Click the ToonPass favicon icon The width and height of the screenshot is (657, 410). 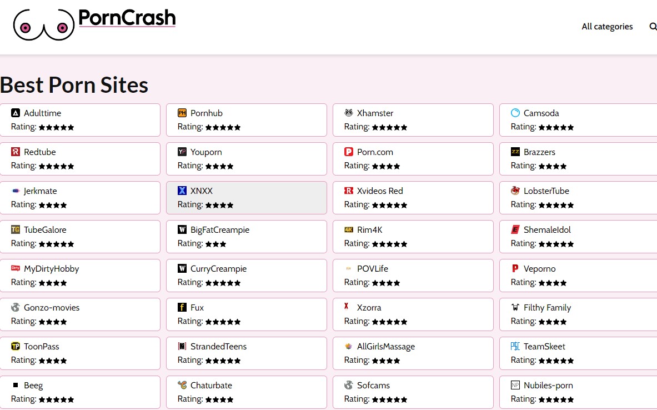tap(16, 346)
